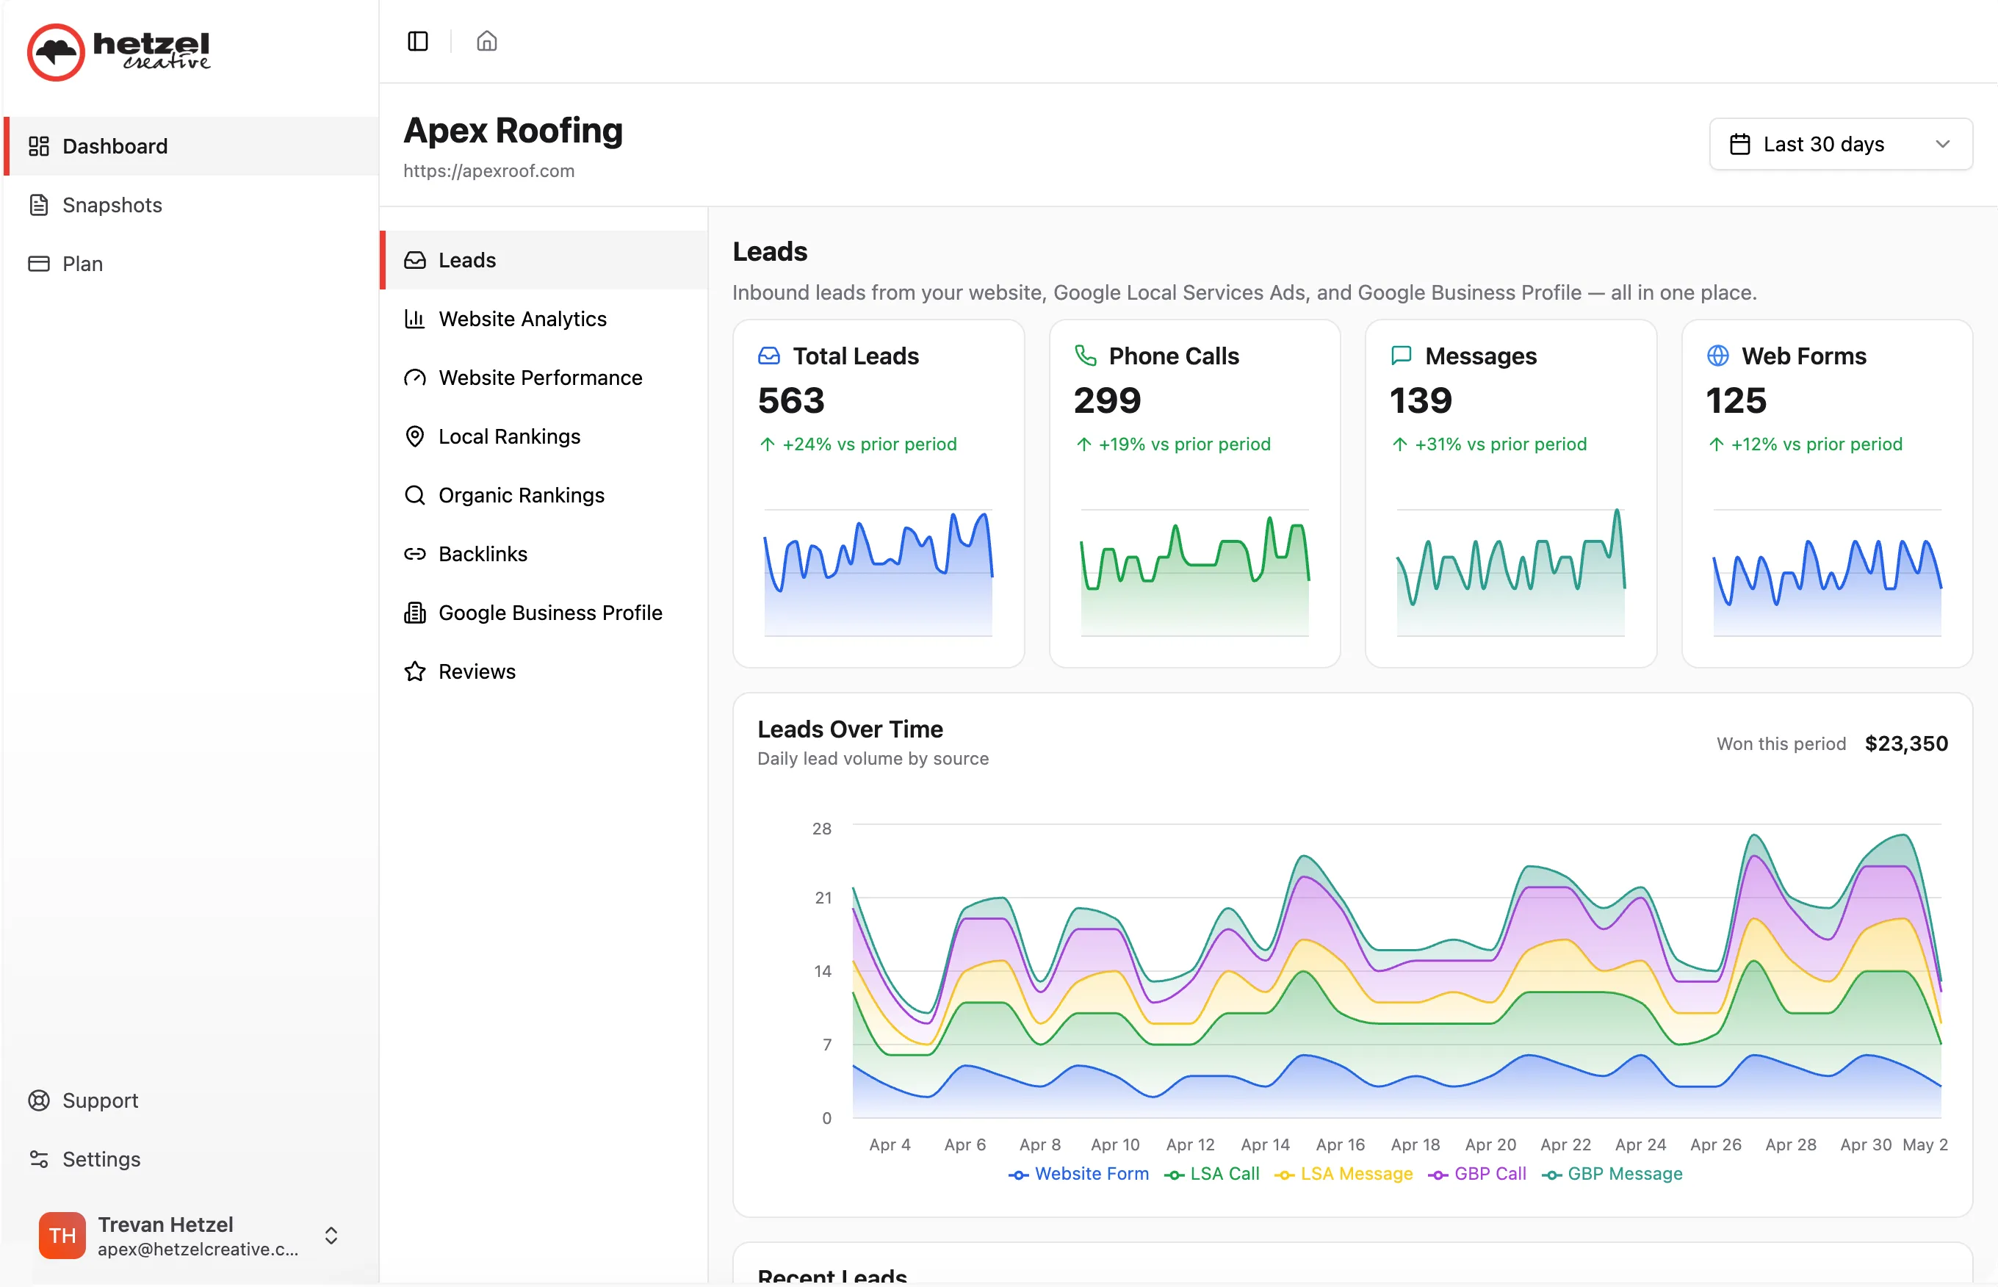
Task: Click the $23,350 won this period value
Action: point(1905,743)
